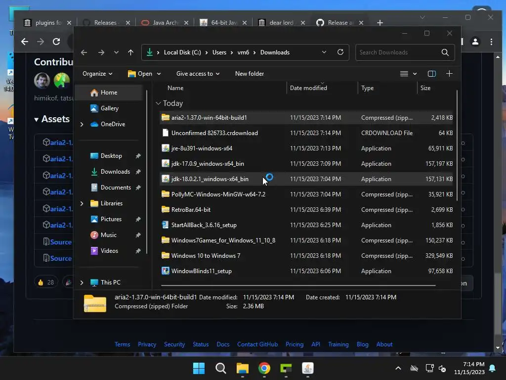Viewport: 506px width, 380px height.
Task: Select jdk-17.0.9_windows-x64_bin icon
Action: [x=165, y=163]
